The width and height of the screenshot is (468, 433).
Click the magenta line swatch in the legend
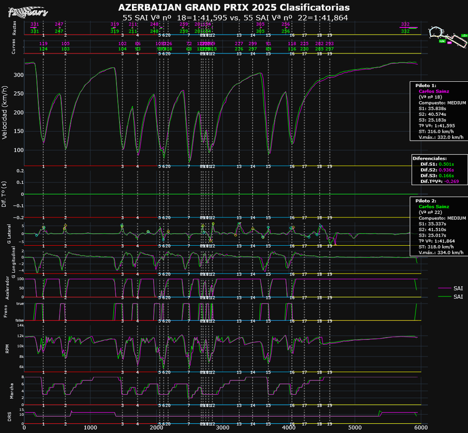coord(444,288)
